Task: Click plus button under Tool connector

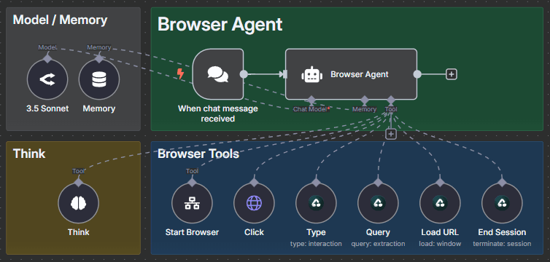Action: [x=391, y=134]
